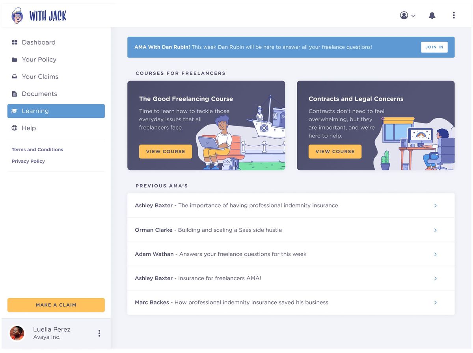The image size is (473, 353).
Task: Select the Learning sidebar item
Action: (56, 111)
